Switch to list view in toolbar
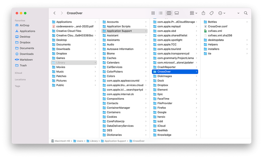The width and height of the screenshot is (263, 159). 161,13
